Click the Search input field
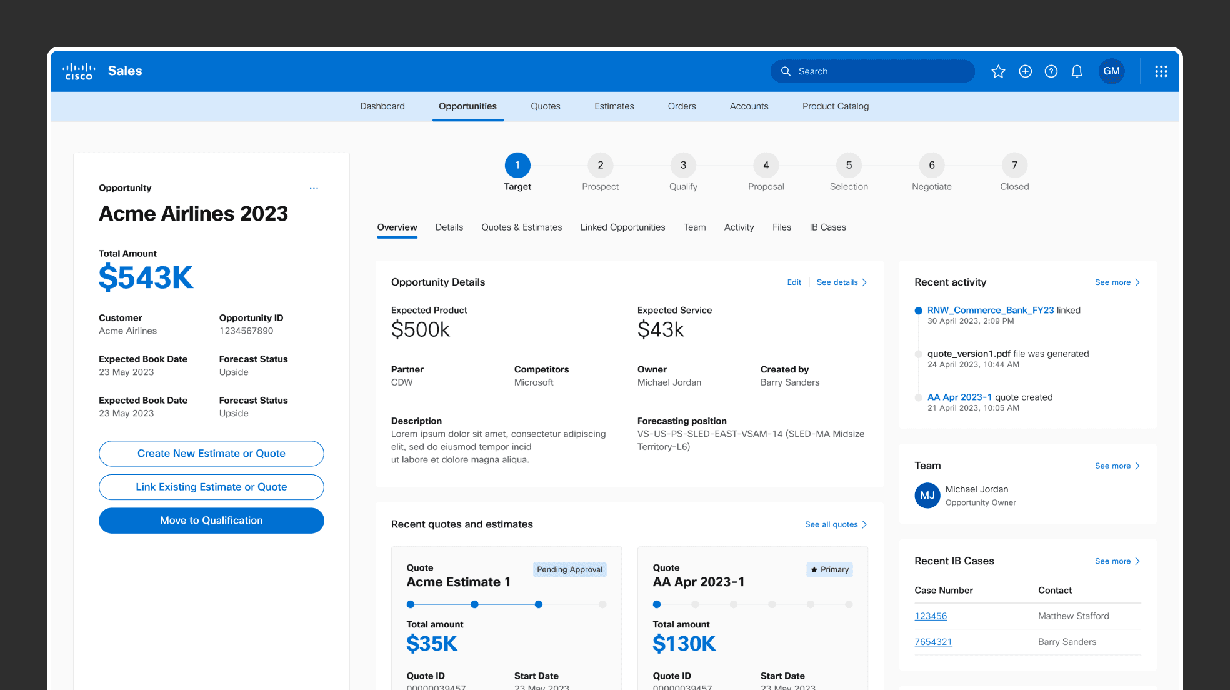Viewport: 1230px width, 690px height. pyautogui.click(x=875, y=71)
